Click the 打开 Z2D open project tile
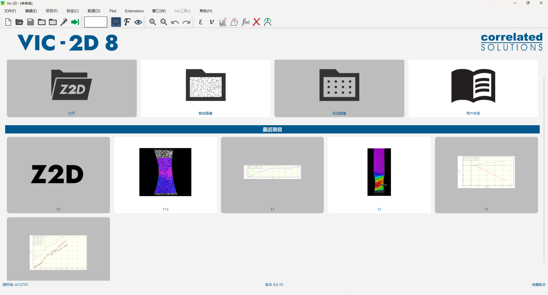548x295 pixels. point(72,88)
